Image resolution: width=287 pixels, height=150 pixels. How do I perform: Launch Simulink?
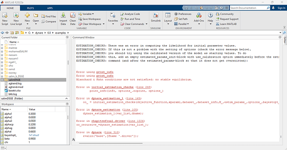tap(156, 18)
